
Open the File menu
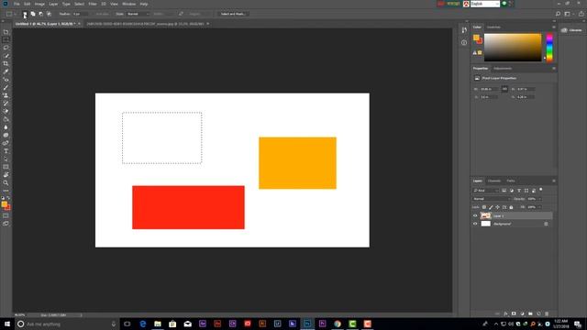pos(17,4)
